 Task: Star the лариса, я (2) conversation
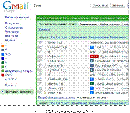coord(45,84)
